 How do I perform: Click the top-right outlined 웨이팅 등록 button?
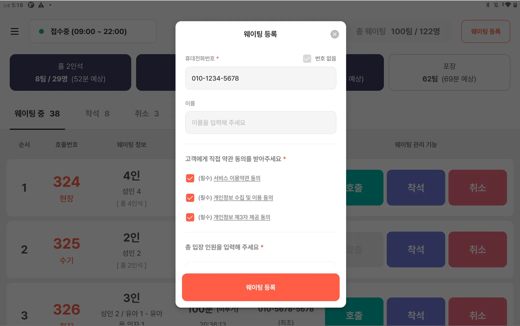point(485,31)
